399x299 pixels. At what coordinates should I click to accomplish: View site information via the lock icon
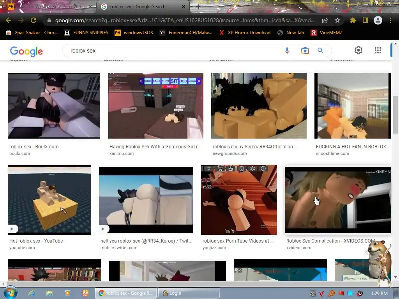(x=49, y=20)
